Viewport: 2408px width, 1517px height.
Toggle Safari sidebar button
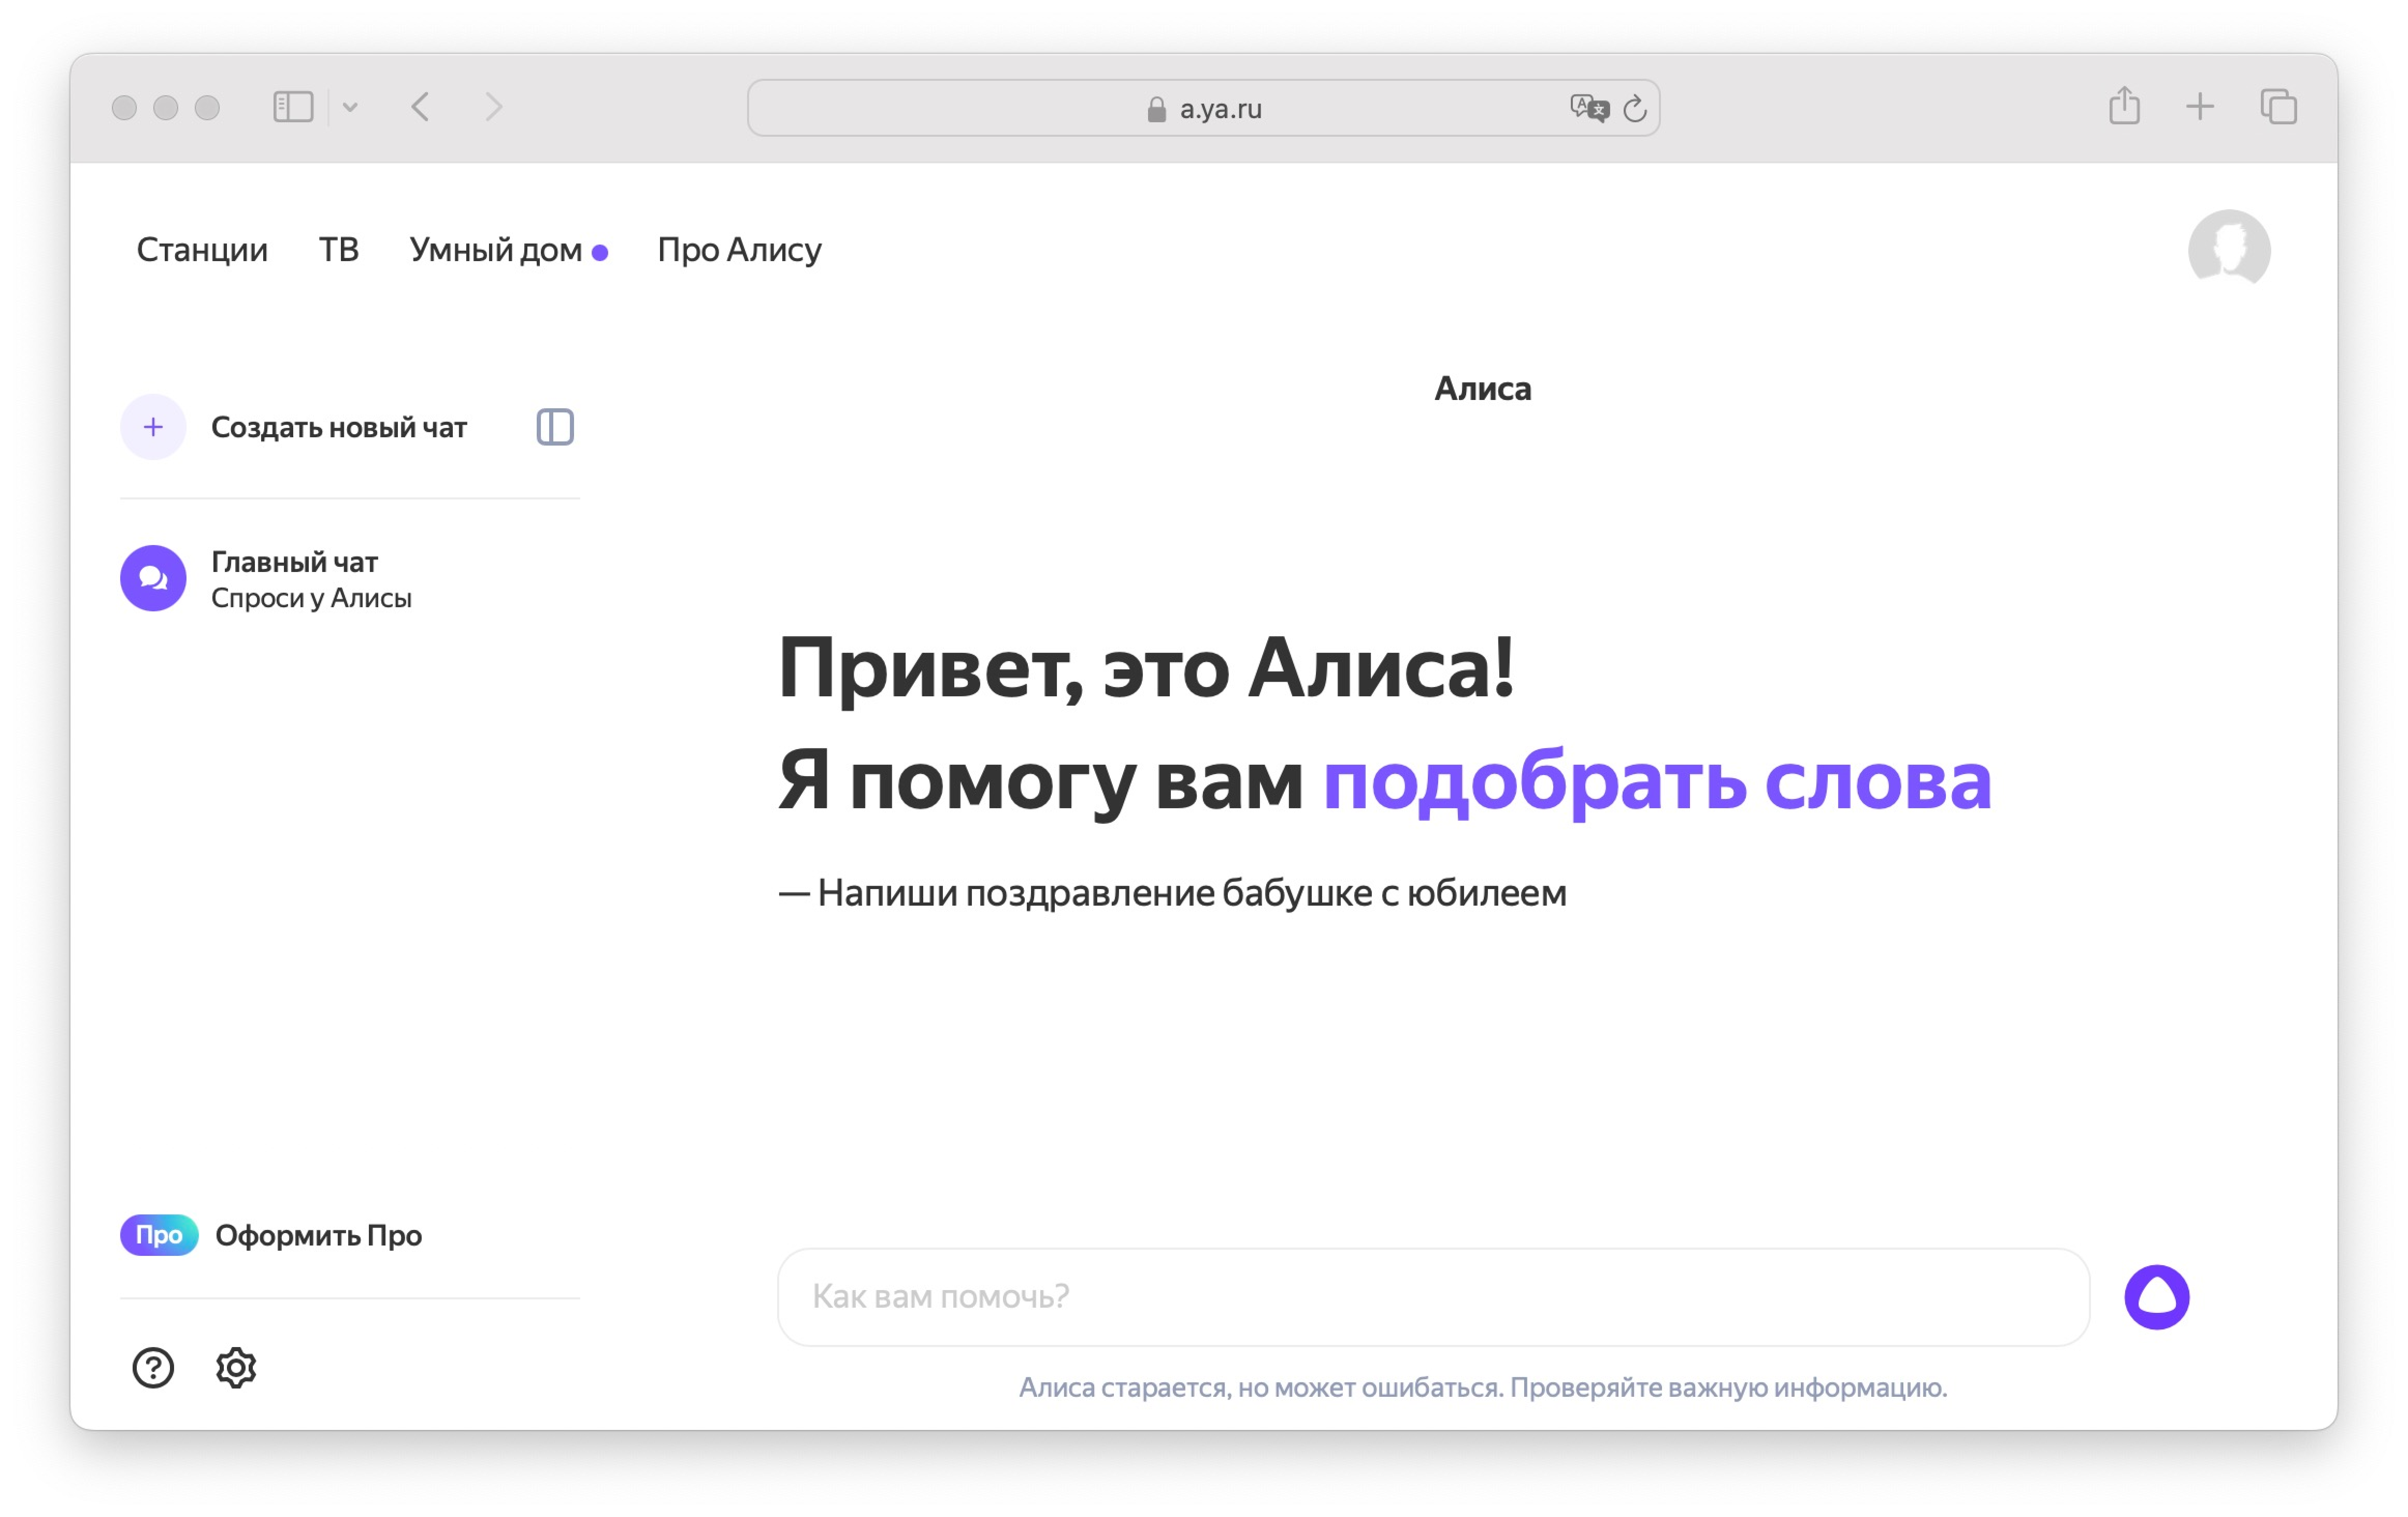tap(293, 107)
